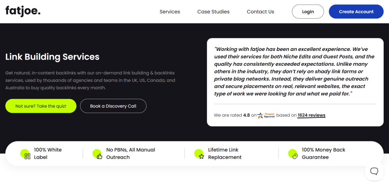This screenshot has height=182, width=389.
Task: Click the "100% Money Back Guarantee" text
Action: 324,154
